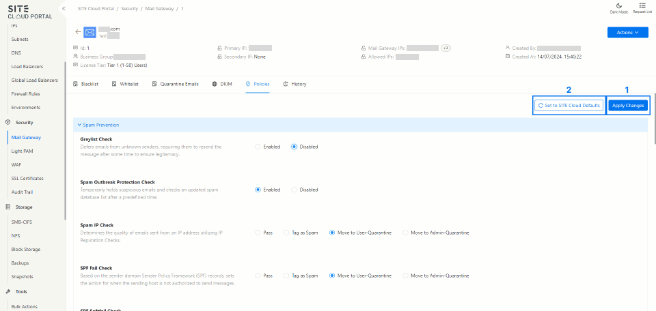Enable the Greylist Check option

click(x=258, y=147)
